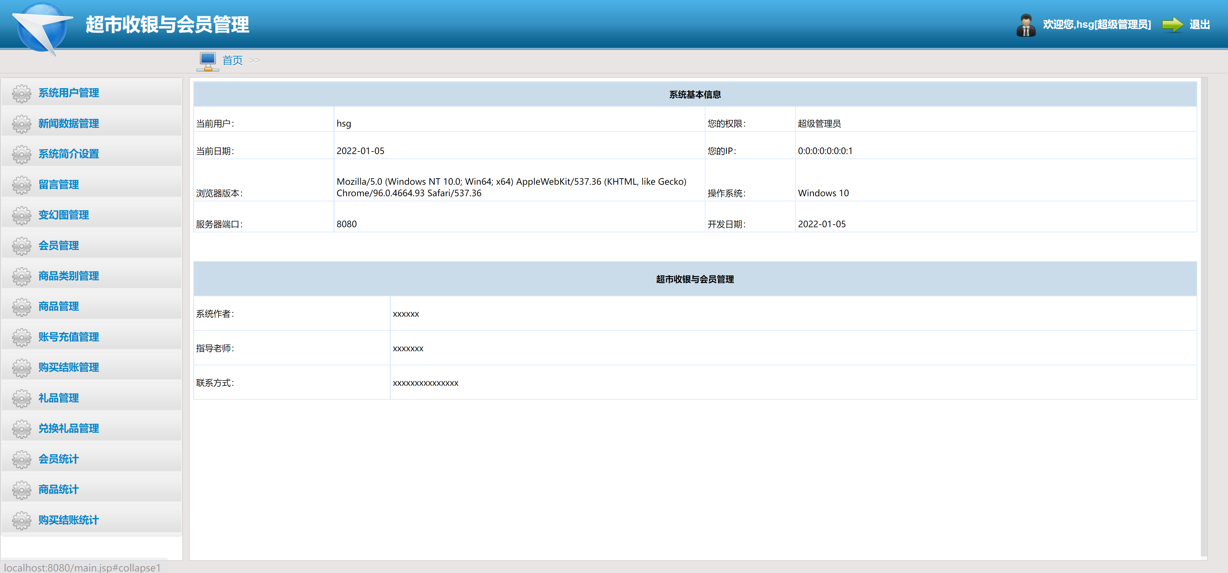Screen dimensions: 1228x573
Task: Click gear icon next to 系统用户管理
Action: click(21, 93)
